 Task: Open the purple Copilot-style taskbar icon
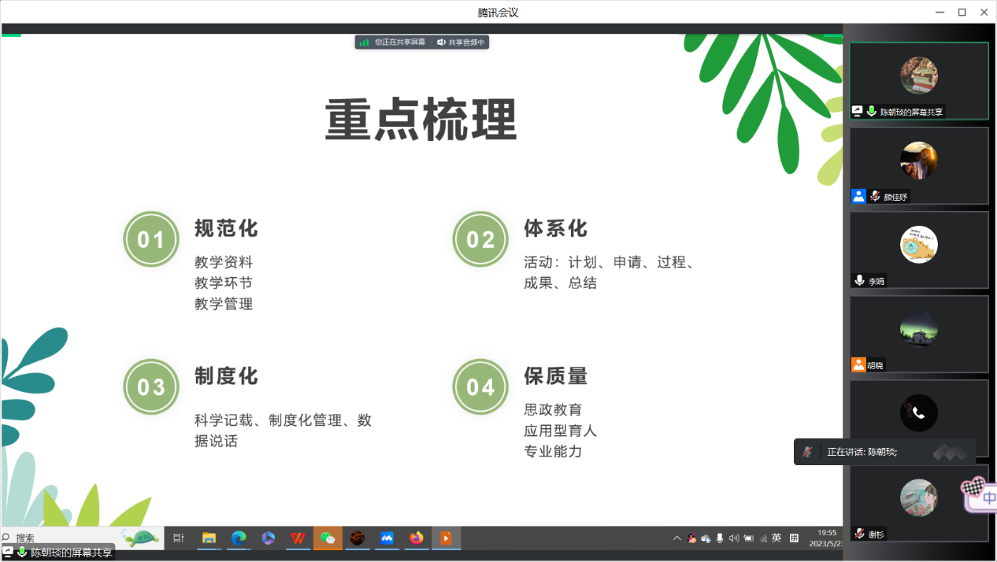pos(269,538)
